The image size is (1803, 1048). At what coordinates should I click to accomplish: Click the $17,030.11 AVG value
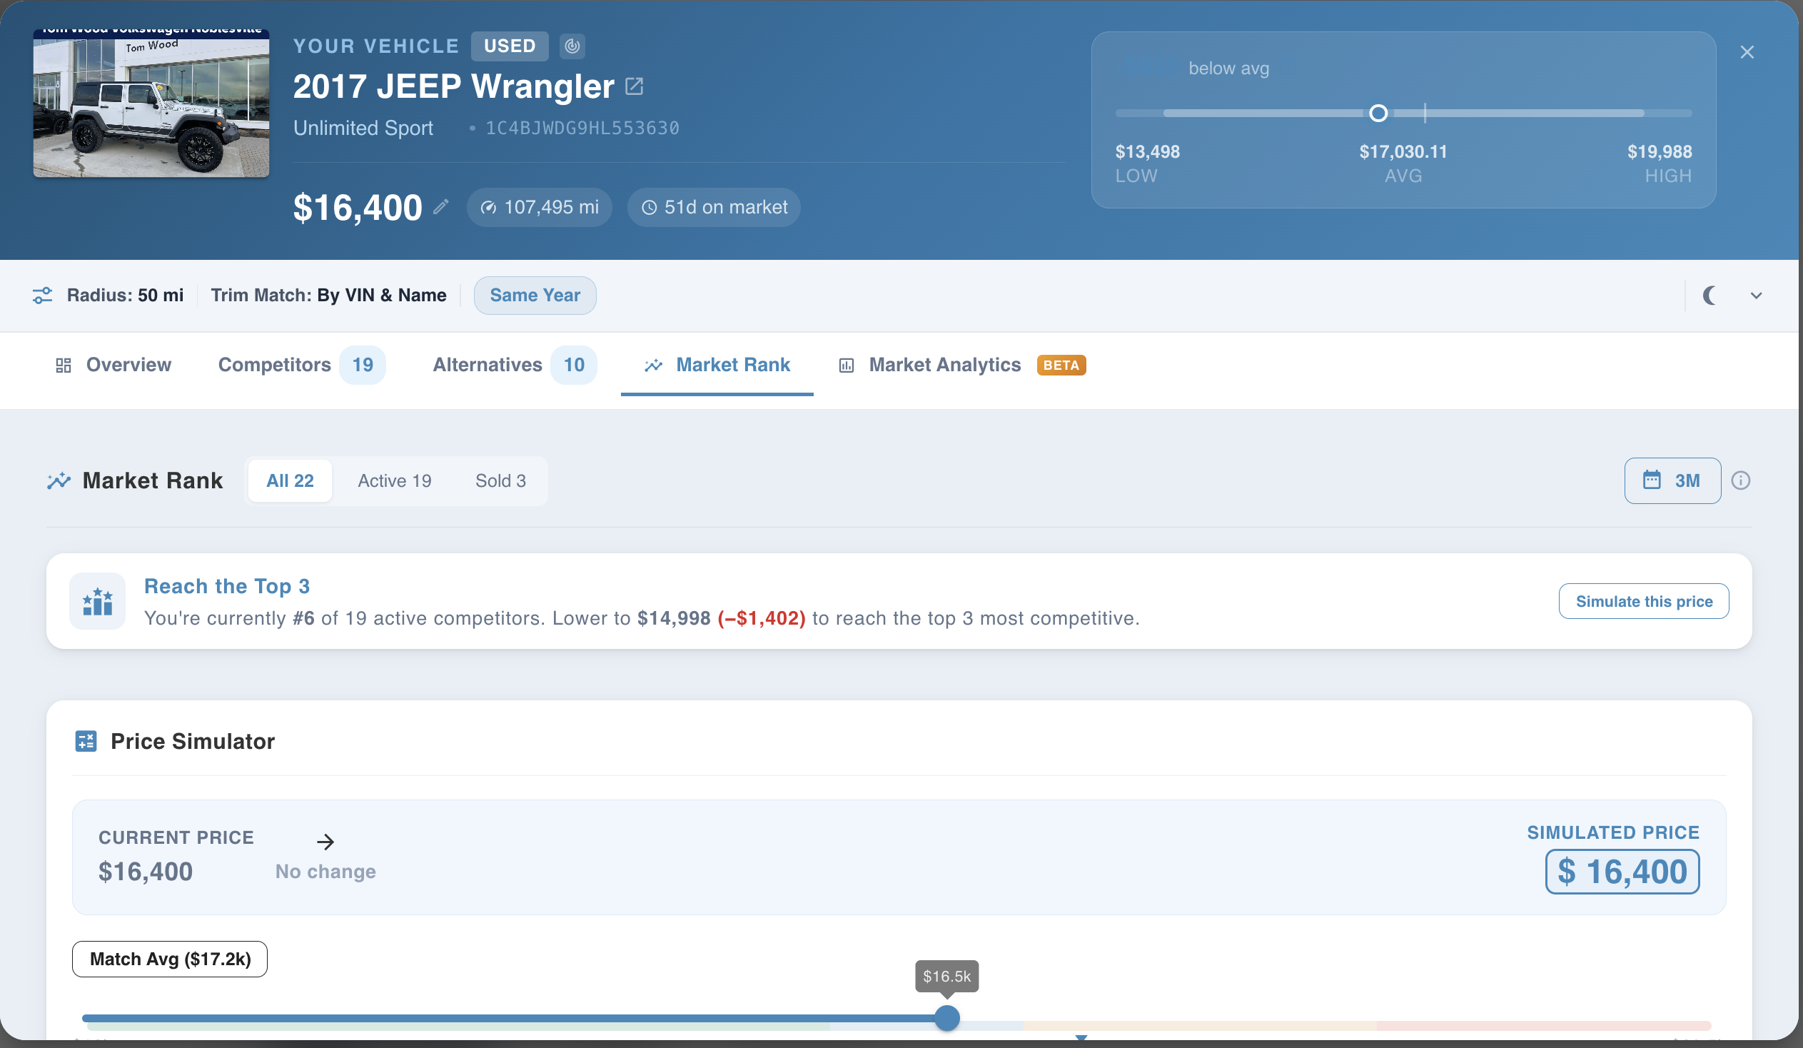(x=1403, y=151)
